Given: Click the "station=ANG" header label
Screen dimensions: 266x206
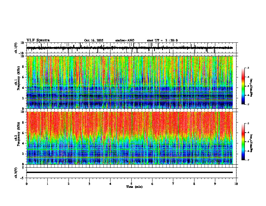Looking at the screenshot, I should point(125,40).
